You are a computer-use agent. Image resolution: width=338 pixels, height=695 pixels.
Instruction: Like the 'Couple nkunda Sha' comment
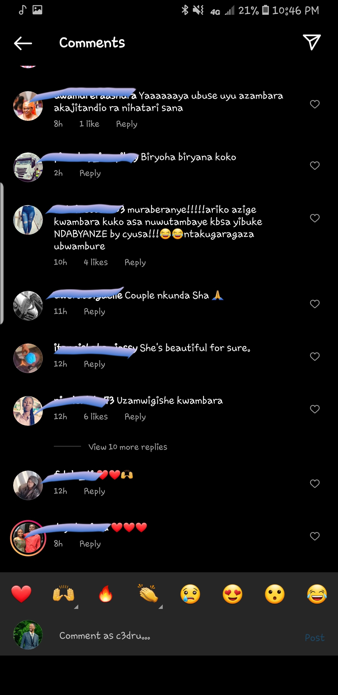click(x=315, y=304)
